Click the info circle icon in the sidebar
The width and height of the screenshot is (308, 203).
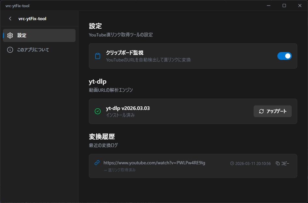tap(10, 50)
